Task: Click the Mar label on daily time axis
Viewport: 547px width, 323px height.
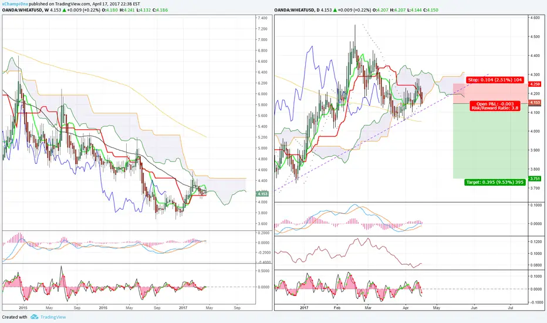Action: [367, 308]
